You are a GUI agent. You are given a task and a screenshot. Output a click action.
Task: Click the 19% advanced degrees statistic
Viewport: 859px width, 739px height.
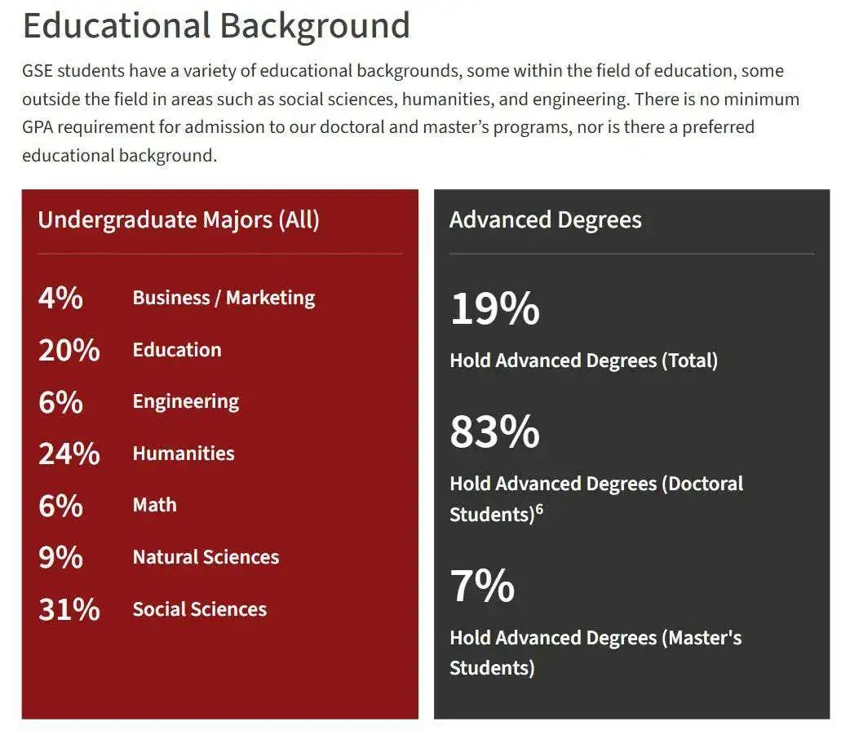coord(494,308)
